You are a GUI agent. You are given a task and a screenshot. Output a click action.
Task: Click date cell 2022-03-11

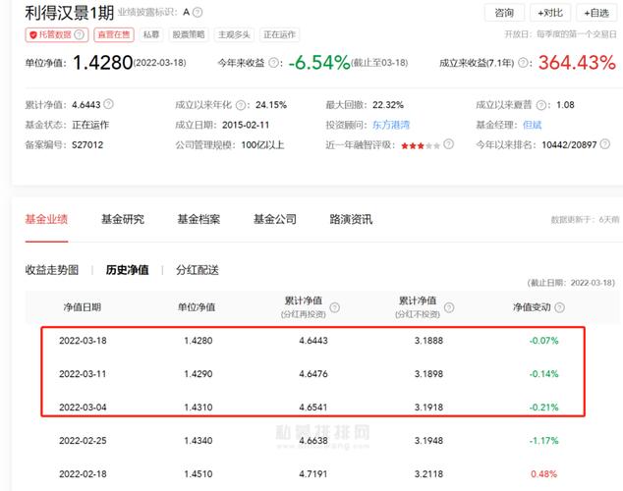pos(83,374)
